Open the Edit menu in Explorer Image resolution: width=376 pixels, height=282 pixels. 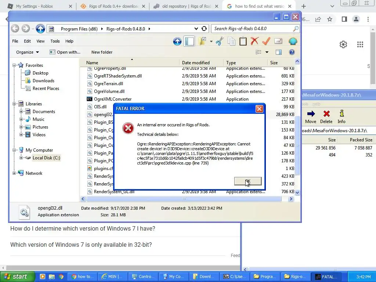click(27, 41)
